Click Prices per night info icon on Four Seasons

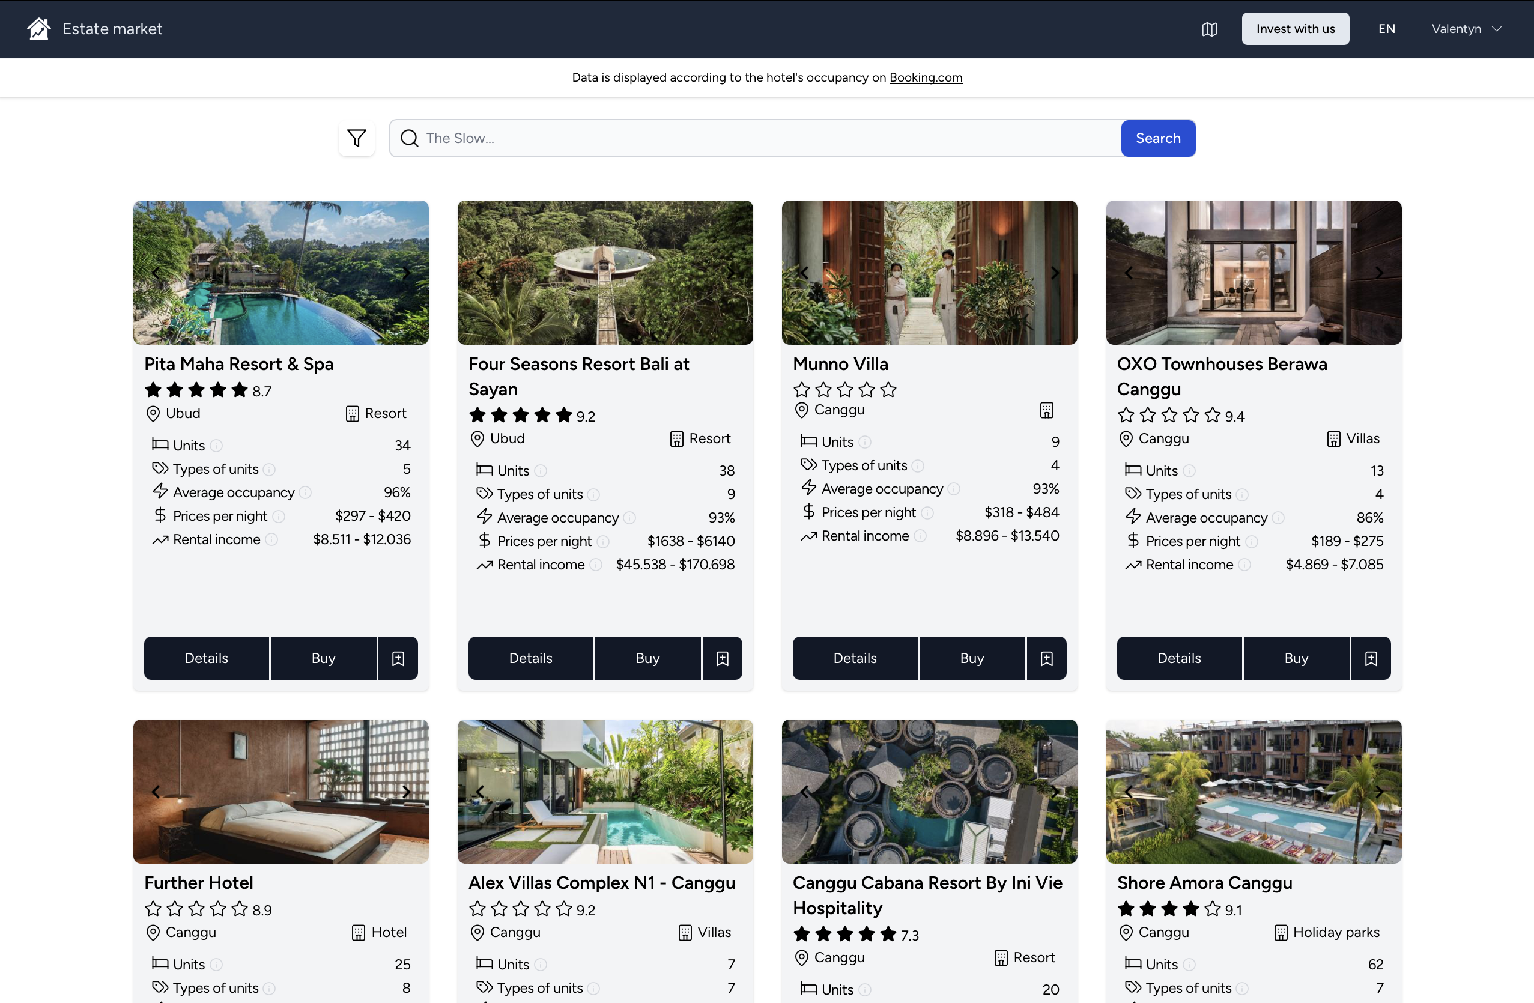click(602, 542)
